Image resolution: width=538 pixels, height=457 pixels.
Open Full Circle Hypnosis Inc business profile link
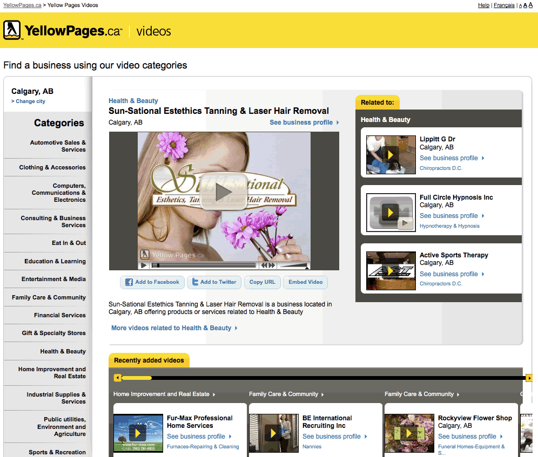pos(452,216)
